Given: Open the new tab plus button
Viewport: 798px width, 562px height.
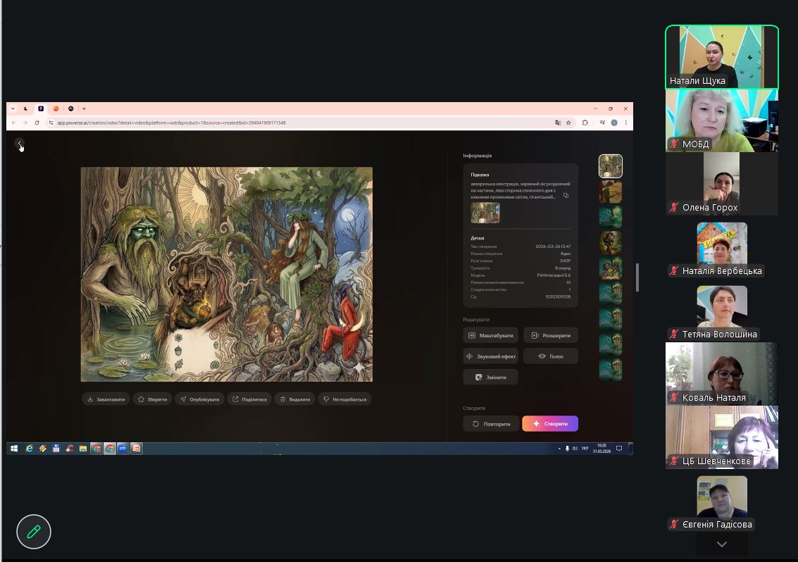Looking at the screenshot, I should (x=84, y=108).
